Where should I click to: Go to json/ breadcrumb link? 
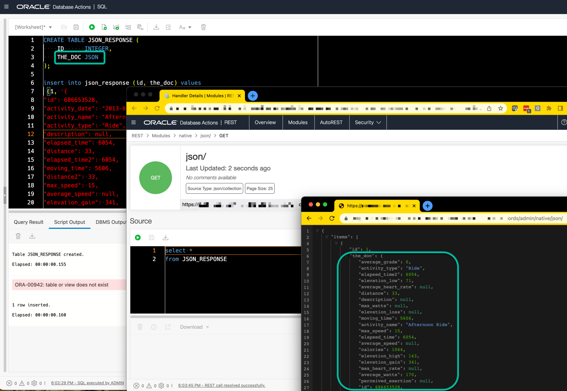(x=205, y=136)
